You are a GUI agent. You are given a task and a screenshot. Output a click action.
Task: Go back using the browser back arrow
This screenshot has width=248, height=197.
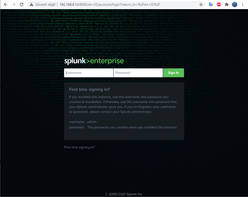coord(6,4)
